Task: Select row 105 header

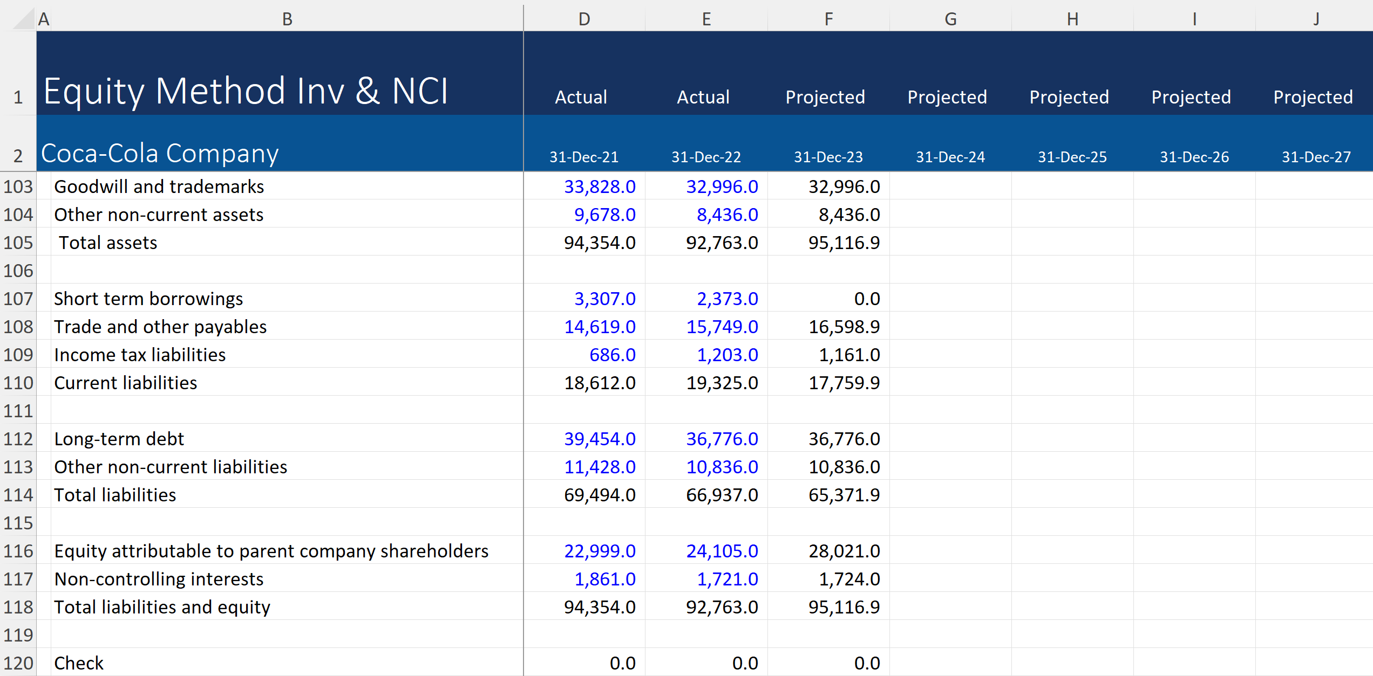Action: click(18, 243)
